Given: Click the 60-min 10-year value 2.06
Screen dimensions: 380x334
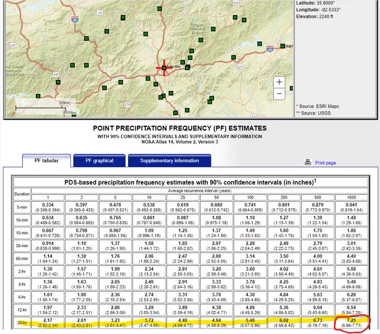Looking at the screenshot, I should [149, 256].
